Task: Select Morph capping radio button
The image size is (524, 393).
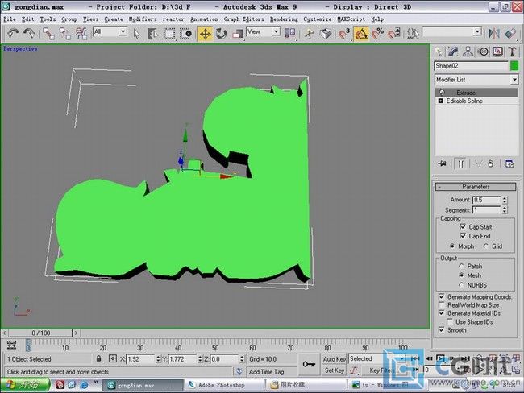Action: coord(452,246)
